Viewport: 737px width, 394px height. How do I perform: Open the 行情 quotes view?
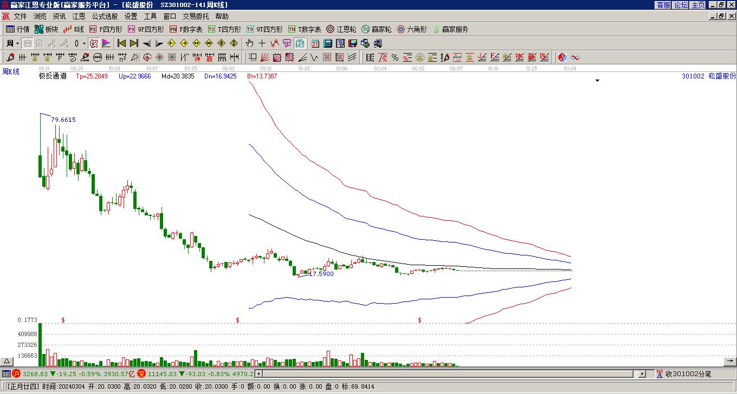click(x=18, y=29)
